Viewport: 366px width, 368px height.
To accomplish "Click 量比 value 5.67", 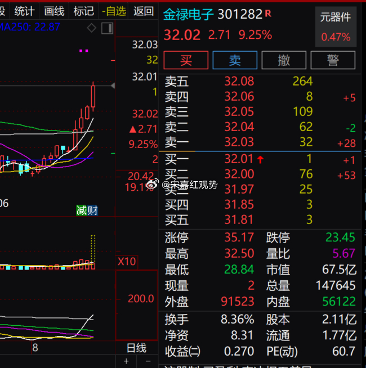I will point(343,253).
